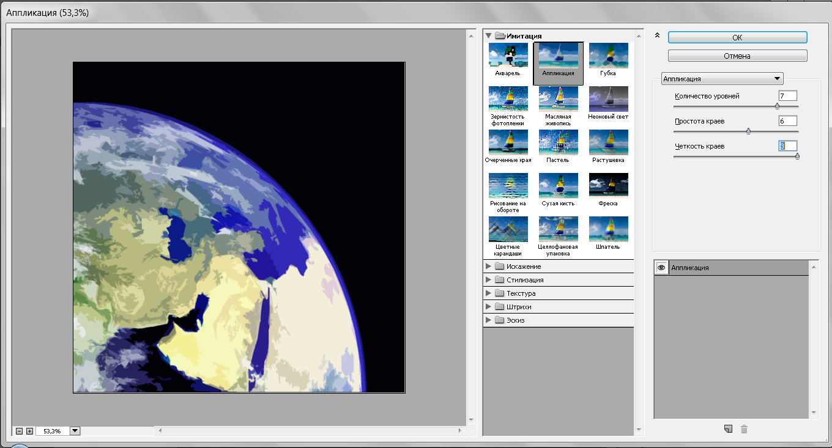832x448 pixels.
Task: Expand the Стилизация filter folder
Action: [x=488, y=280]
